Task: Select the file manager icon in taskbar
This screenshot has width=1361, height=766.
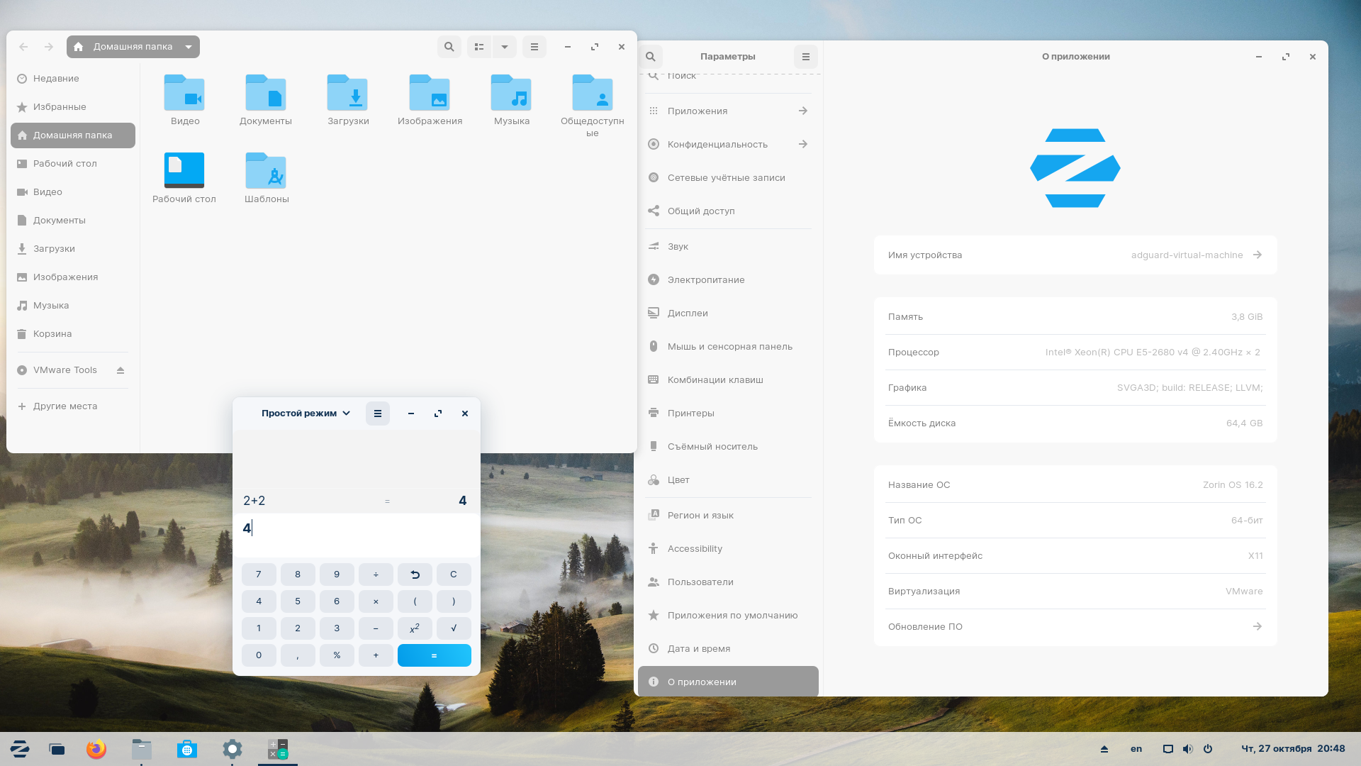Action: 141,748
